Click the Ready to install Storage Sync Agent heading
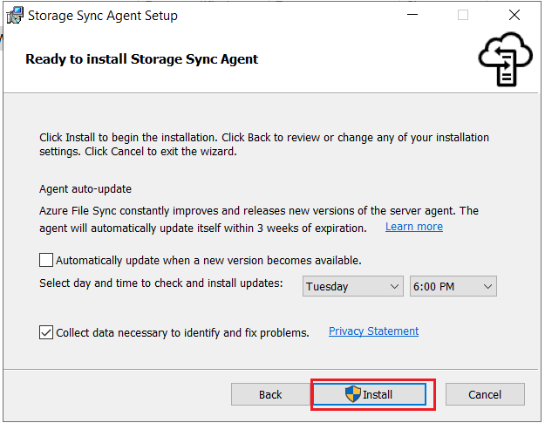Screen dimensions: 545x423 pyautogui.click(x=142, y=59)
